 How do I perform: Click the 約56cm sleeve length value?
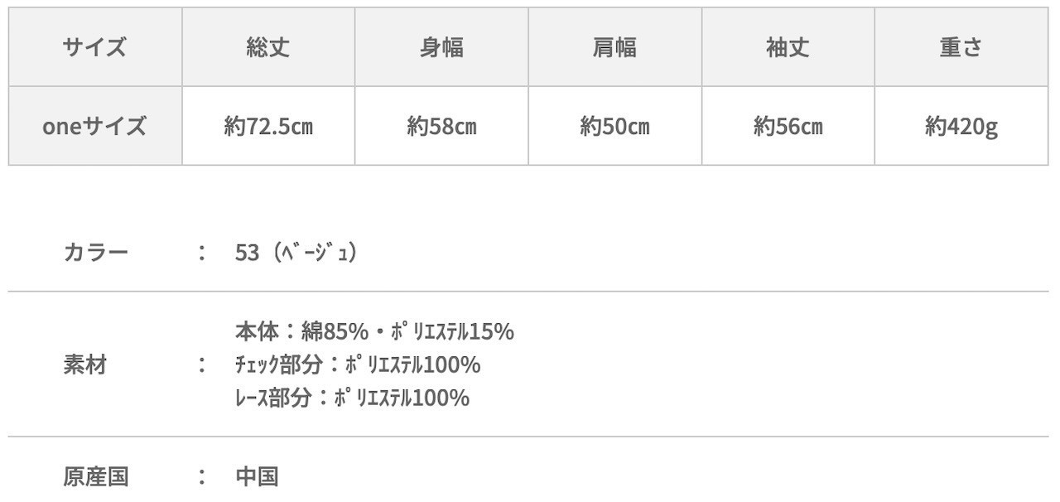click(x=788, y=127)
